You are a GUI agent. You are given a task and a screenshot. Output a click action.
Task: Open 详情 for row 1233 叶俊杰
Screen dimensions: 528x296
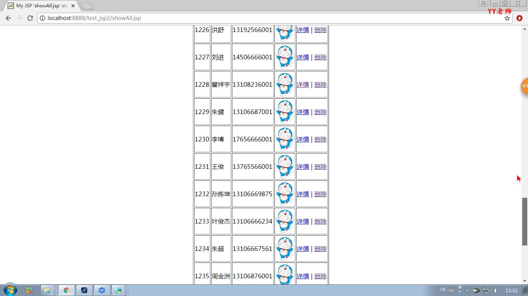(x=303, y=221)
